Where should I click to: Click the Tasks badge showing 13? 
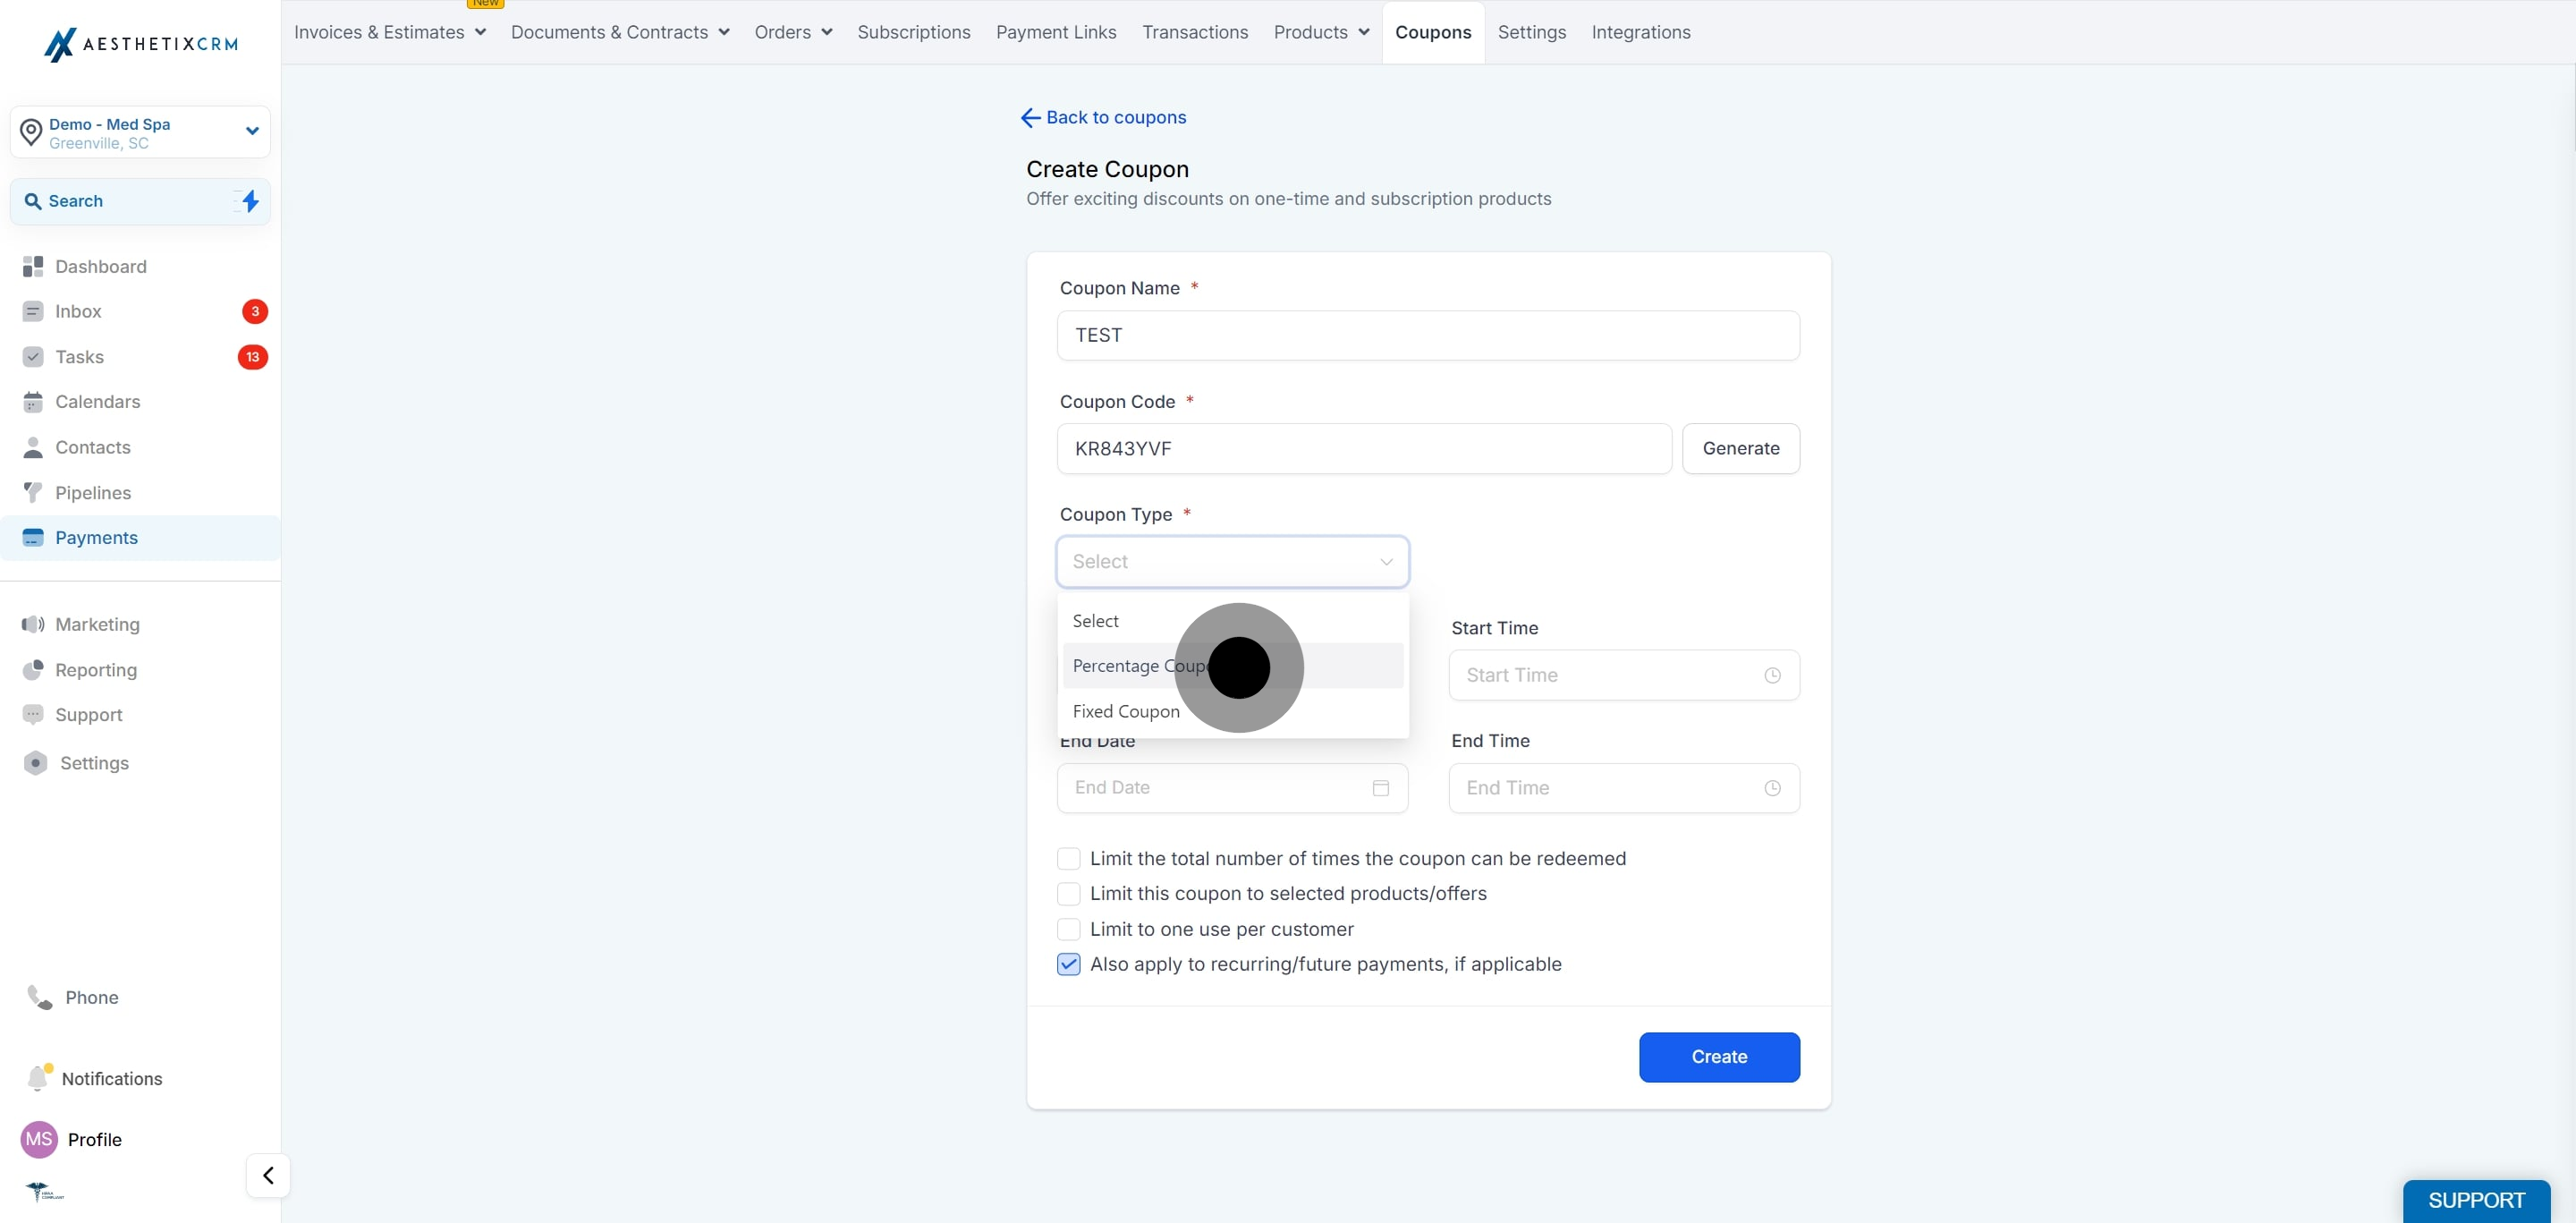(x=253, y=357)
